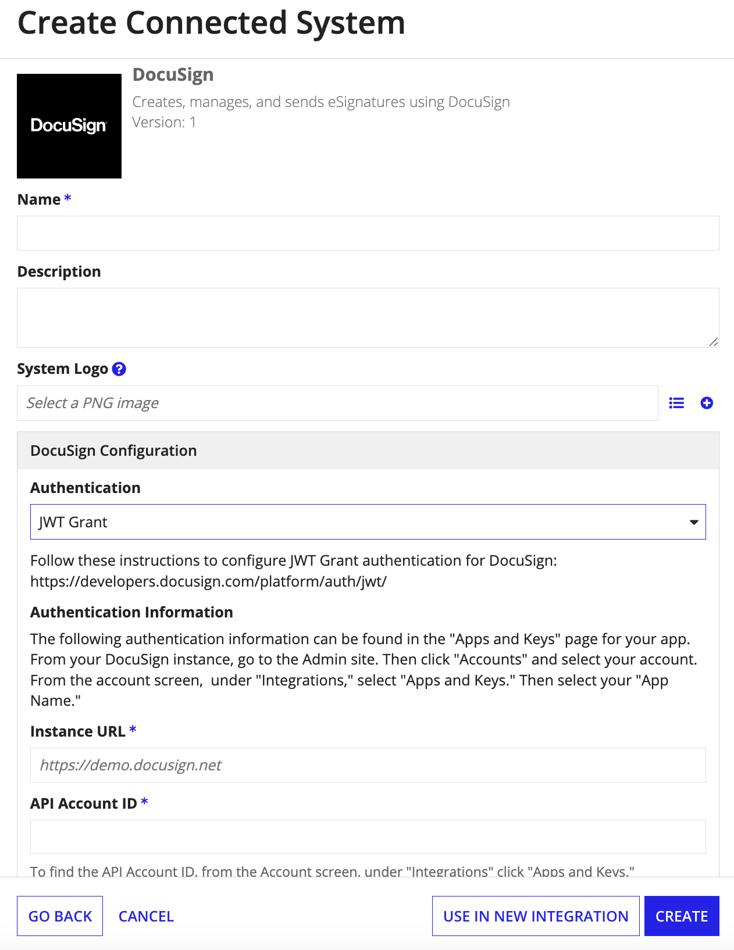The width and height of the screenshot is (734, 950).
Task: Open the document list browser icon
Action: tap(676, 403)
